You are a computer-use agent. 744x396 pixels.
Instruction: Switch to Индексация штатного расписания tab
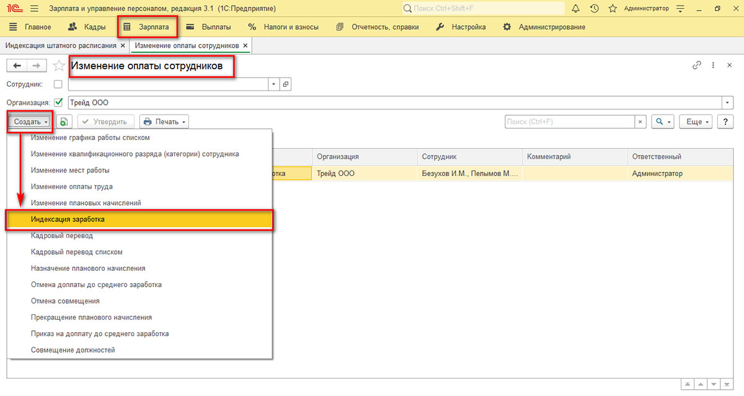[61, 46]
